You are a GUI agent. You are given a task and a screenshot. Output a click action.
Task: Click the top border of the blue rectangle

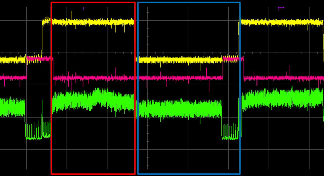point(189,3)
